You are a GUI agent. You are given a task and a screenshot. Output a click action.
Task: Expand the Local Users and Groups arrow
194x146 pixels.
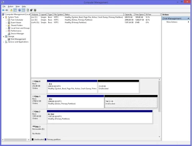click(6, 28)
